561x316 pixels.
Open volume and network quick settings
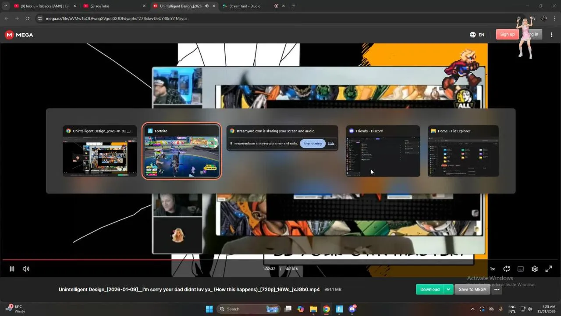526,309
